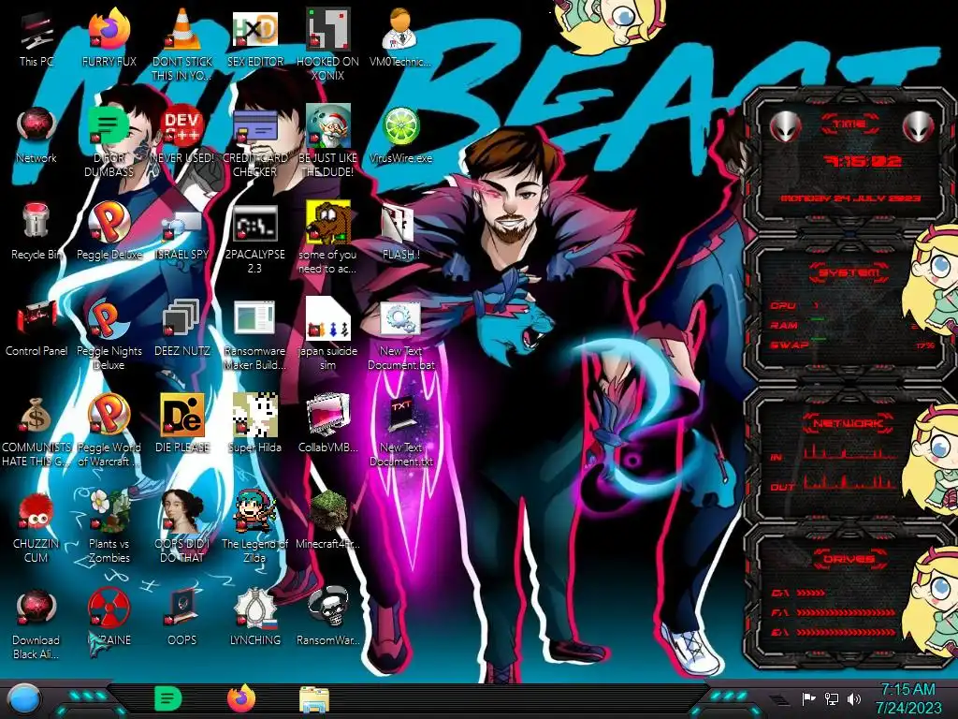Click the TIME gadget clock display
The image size is (958, 719).
pos(863,161)
